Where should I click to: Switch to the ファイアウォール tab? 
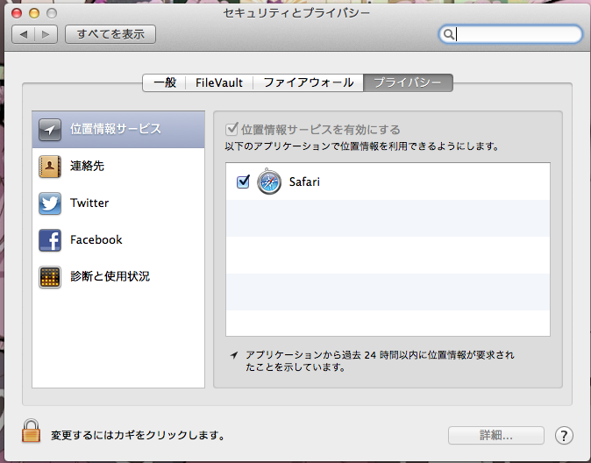[x=309, y=82]
